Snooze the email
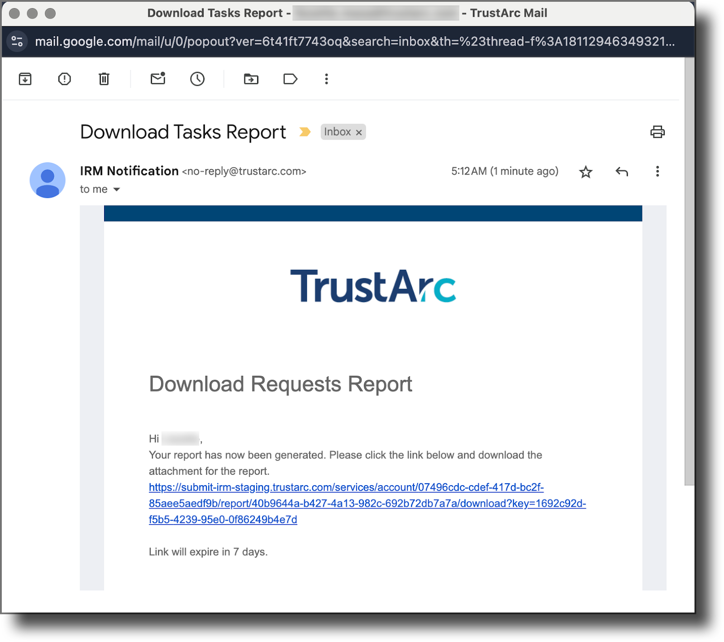724x642 pixels. pos(197,79)
